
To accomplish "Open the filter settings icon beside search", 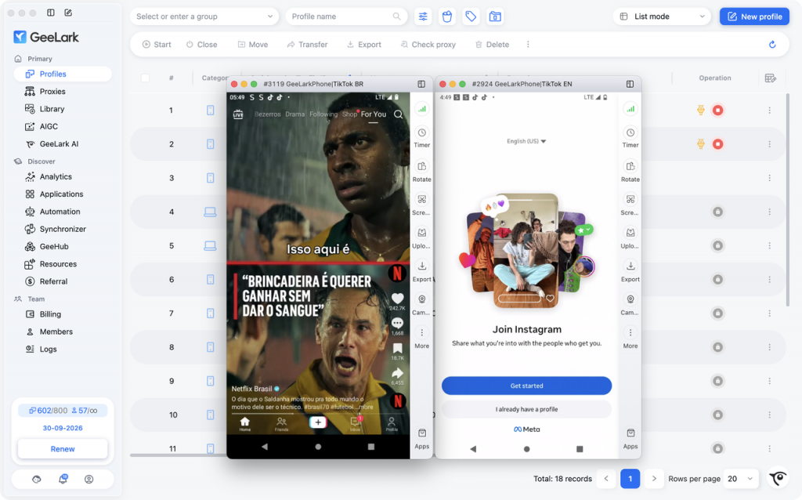I will coord(423,16).
